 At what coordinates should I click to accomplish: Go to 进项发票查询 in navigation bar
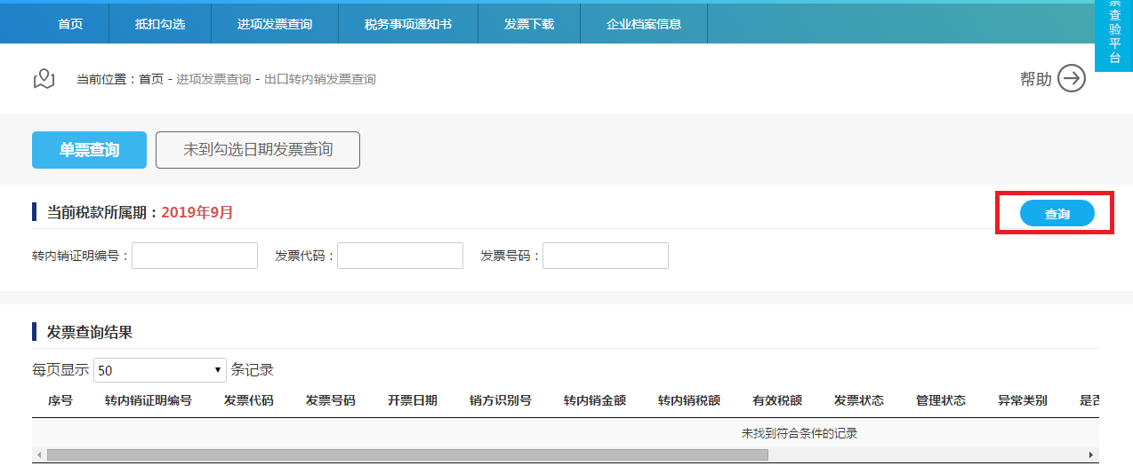coord(275,24)
